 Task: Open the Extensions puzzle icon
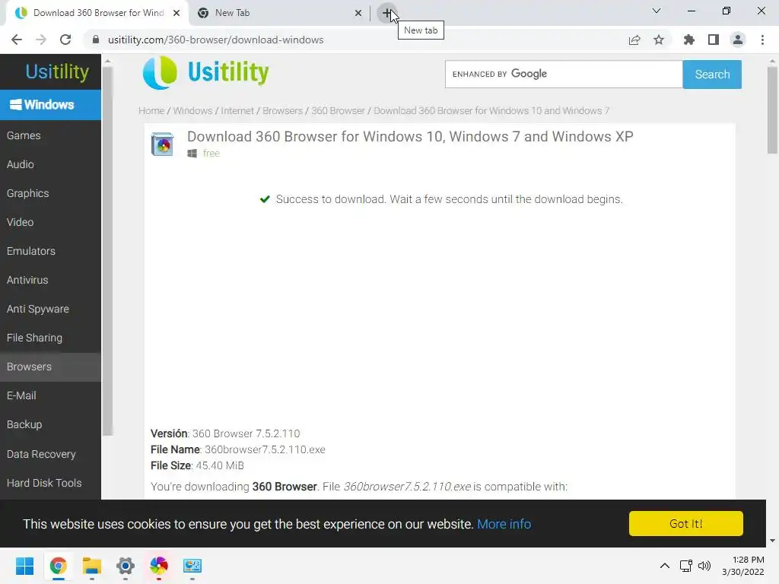(689, 40)
